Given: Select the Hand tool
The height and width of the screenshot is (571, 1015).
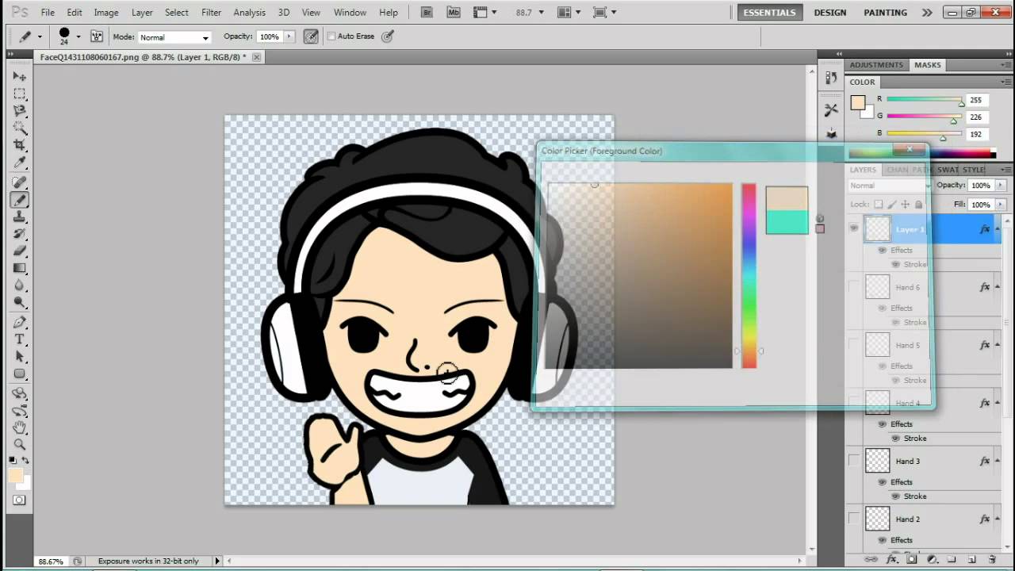Looking at the screenshot, I should (20, 428).
